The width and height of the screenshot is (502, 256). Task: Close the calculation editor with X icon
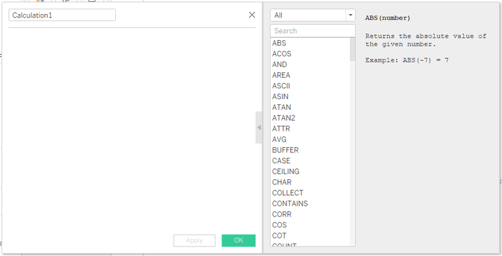tap(252, 15)
